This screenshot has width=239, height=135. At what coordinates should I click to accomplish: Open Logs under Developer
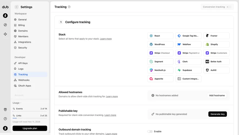(30, 69)
